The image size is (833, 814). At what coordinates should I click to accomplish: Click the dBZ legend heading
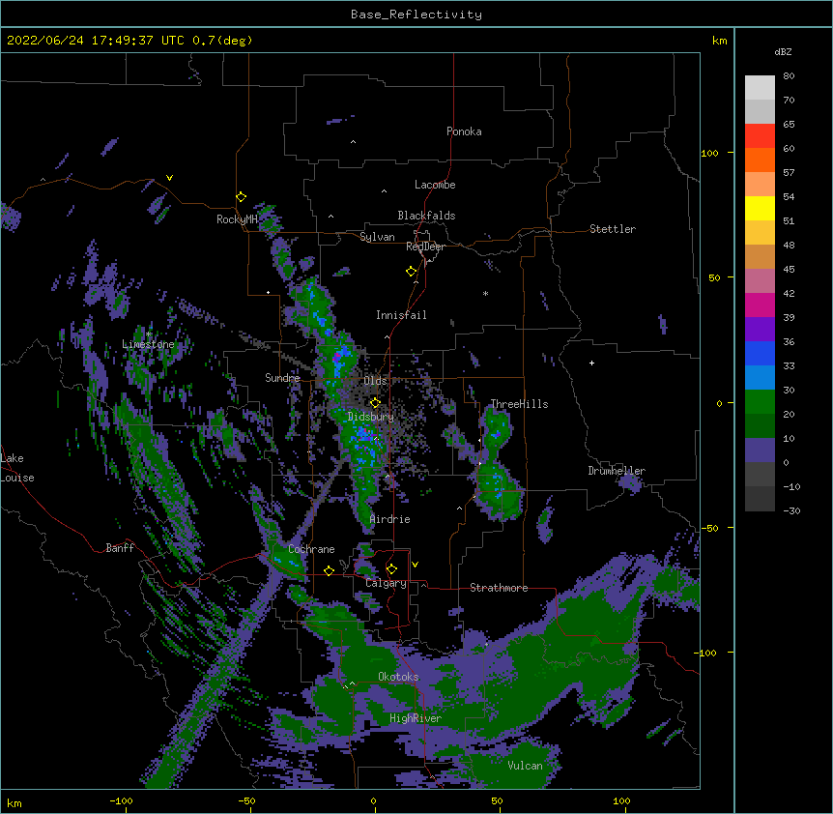[783, 51]
